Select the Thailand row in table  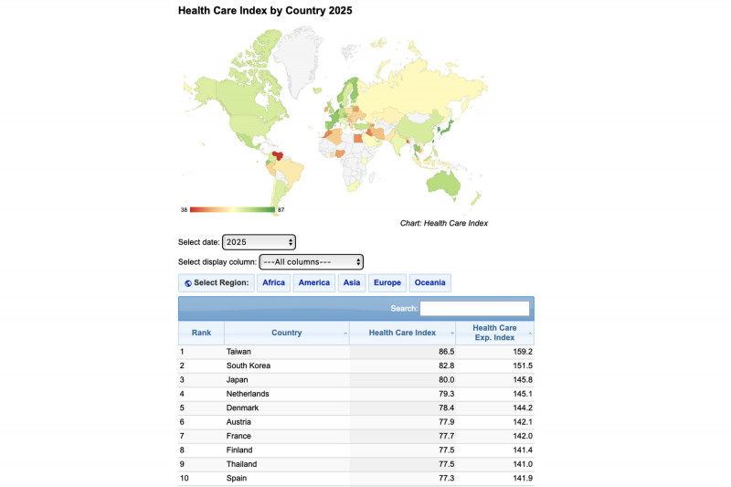click(356, 464)
